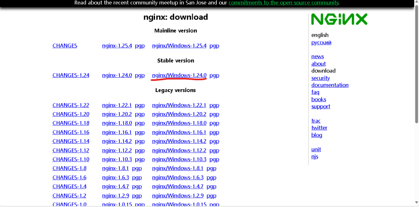Open pgp signature next to nginx-1.24.0
This screenshot has height=207, width=419.
pyautogui.click(x=140, y=75)
